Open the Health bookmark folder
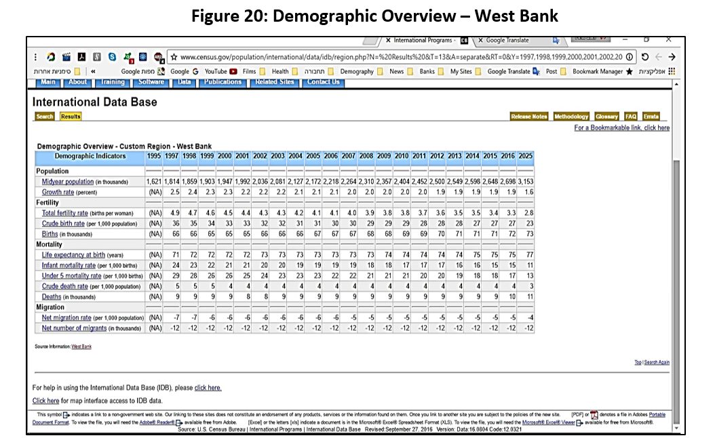 point(285,71)
